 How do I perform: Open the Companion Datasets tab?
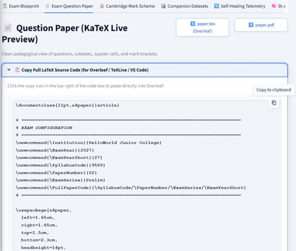point(185,6)
